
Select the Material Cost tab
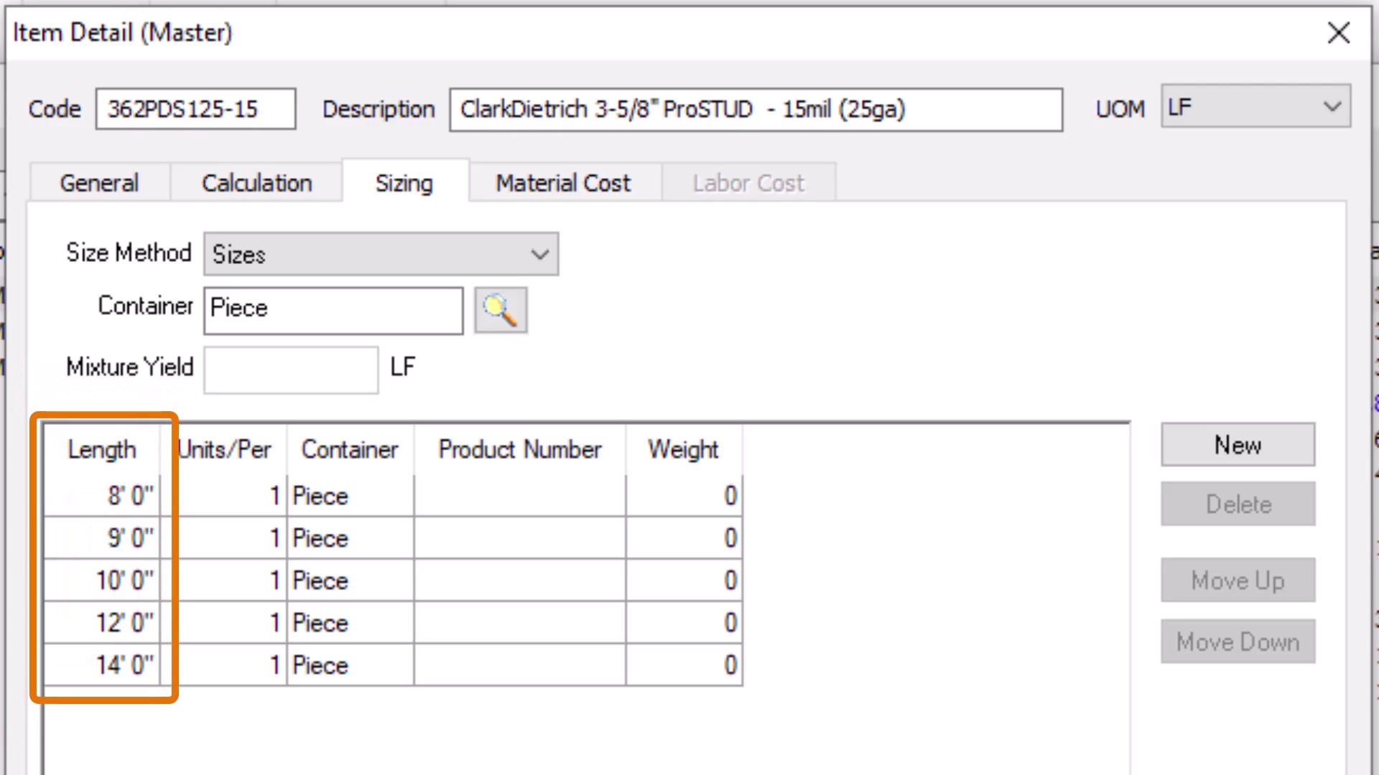pos(563,183)
